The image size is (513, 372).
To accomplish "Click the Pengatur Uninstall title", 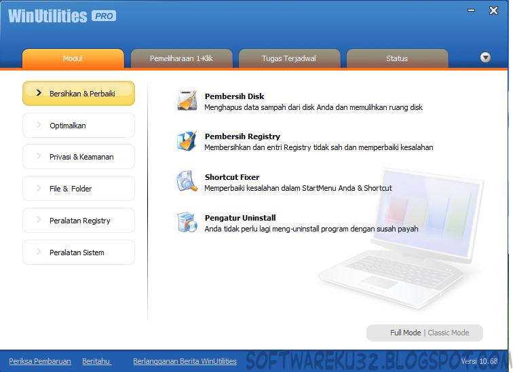I will coord(240,218).
